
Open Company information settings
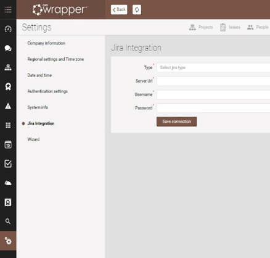click(x=46, y=43)
